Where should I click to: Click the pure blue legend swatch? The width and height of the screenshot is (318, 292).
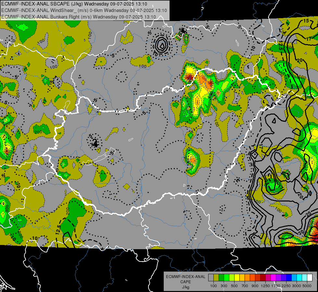(289, 277)
